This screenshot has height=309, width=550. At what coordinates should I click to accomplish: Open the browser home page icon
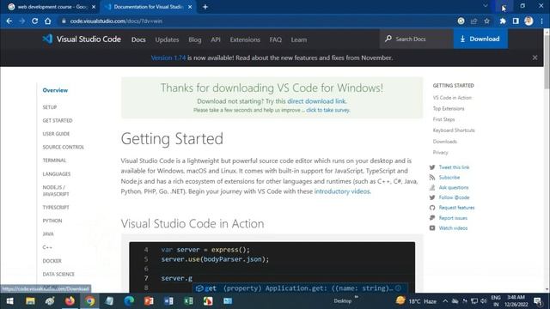click(x=48, y=21)
